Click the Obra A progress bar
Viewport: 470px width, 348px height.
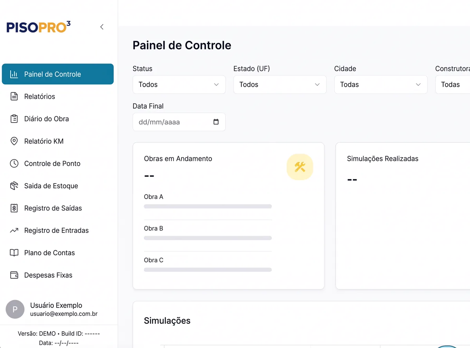[208, 206]
